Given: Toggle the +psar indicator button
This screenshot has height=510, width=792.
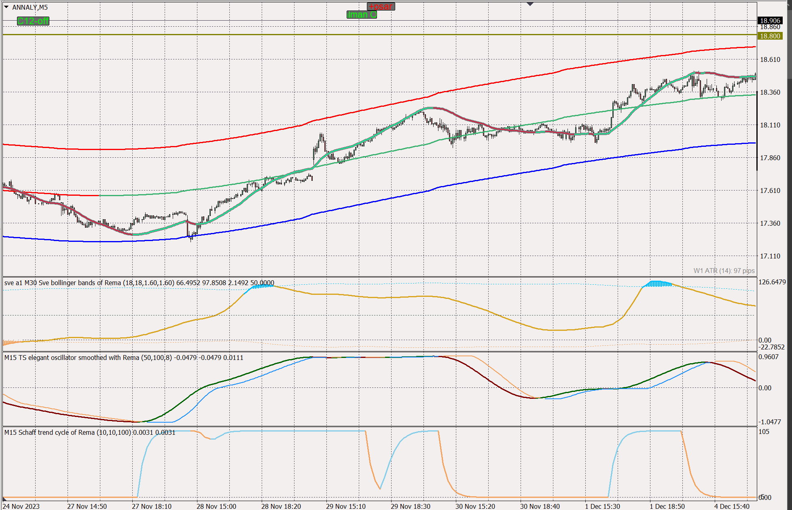Looking at the screenshot, I should tap(381, 6).
